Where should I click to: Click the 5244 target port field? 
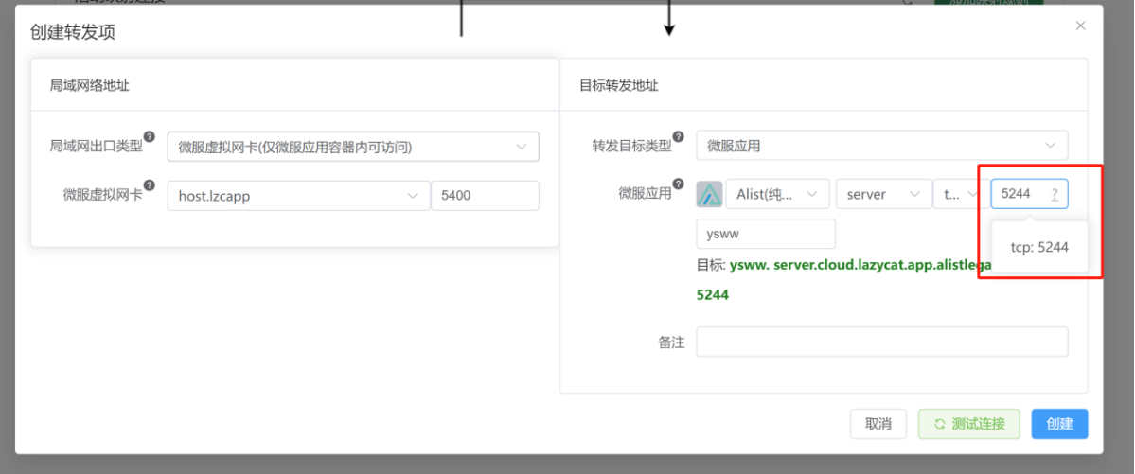point(1029,194)
